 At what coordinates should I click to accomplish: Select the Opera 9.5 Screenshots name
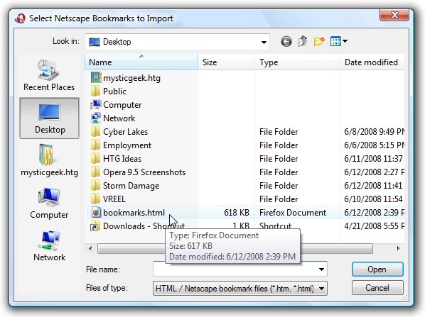click(x=144, y=172)
